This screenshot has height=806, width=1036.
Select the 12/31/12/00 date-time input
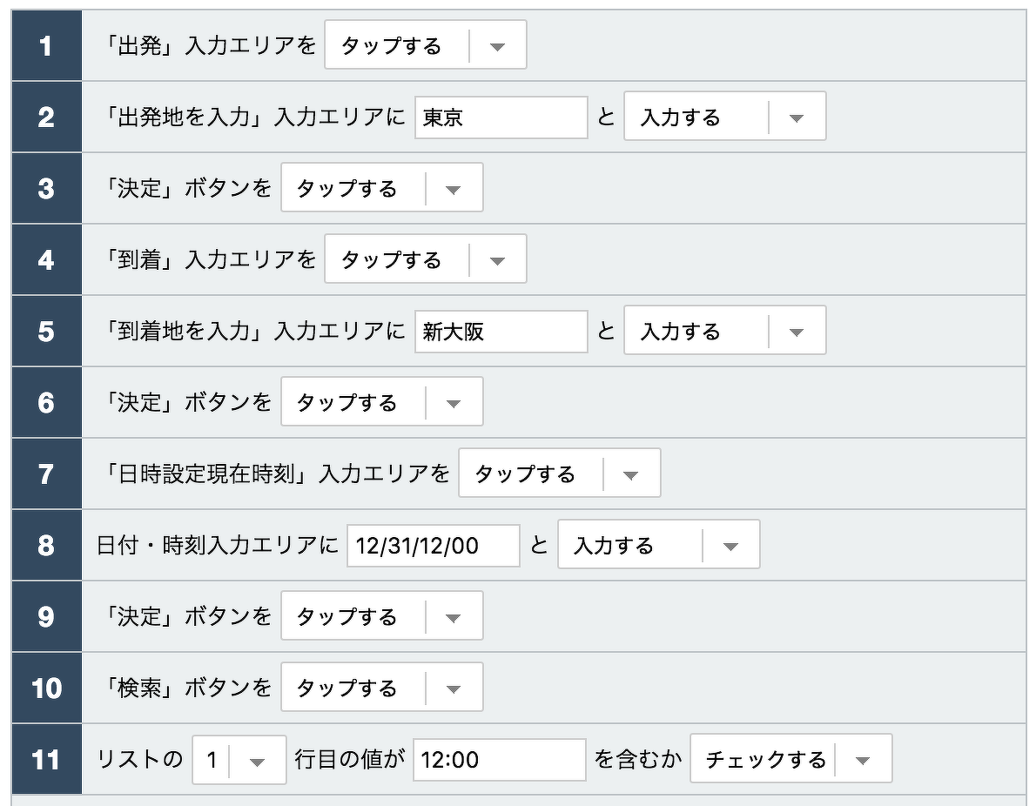pyautogui.click(x=433, y=544)
